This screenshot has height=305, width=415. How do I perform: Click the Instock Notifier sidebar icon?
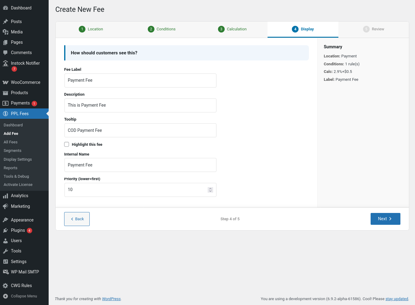click(x=5, y=63)
